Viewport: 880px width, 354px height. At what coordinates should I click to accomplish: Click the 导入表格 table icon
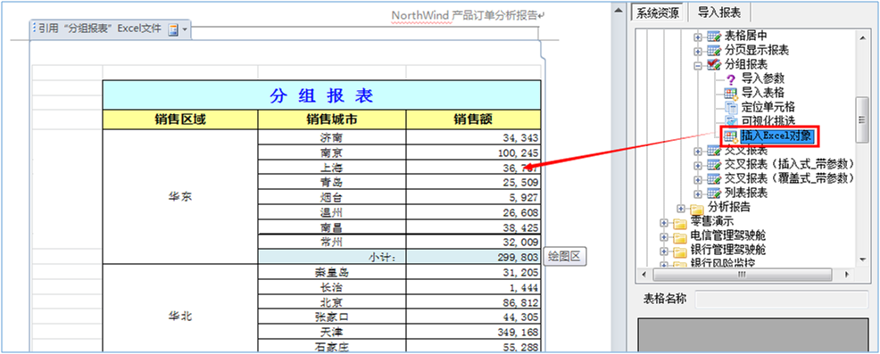coord(730,93)
